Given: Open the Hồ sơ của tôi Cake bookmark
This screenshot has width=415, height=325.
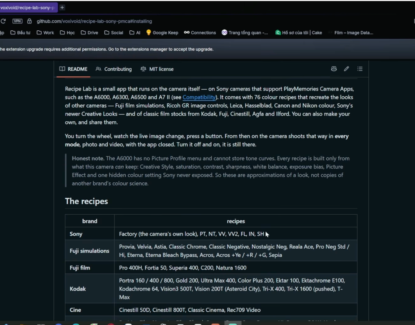Looking at the screenshot, I should tap(299, 33).
